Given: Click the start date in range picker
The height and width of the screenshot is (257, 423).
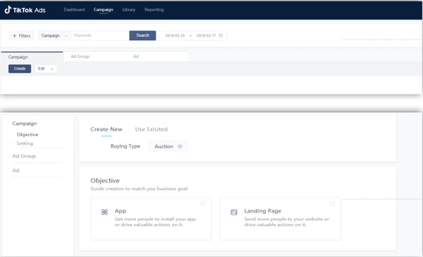Looking at the screenshot, I should pyautogui.click(x=175, y=36).
